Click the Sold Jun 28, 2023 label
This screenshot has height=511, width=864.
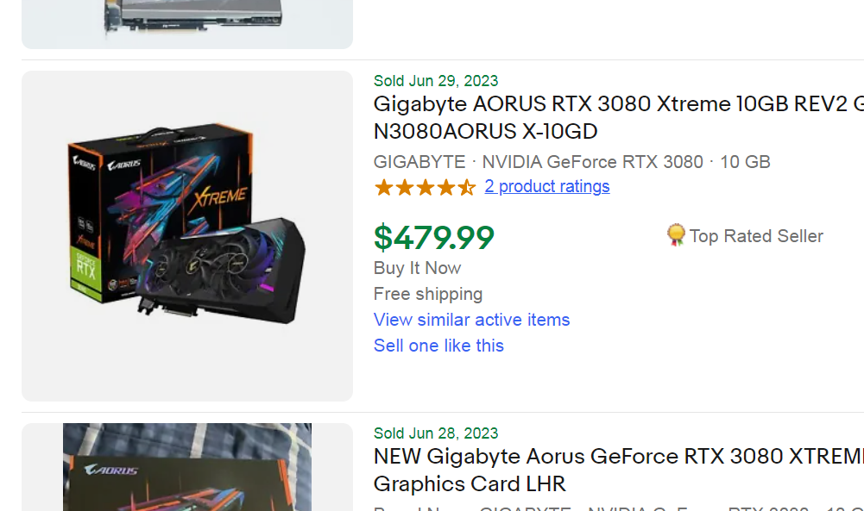coord(436,433)
